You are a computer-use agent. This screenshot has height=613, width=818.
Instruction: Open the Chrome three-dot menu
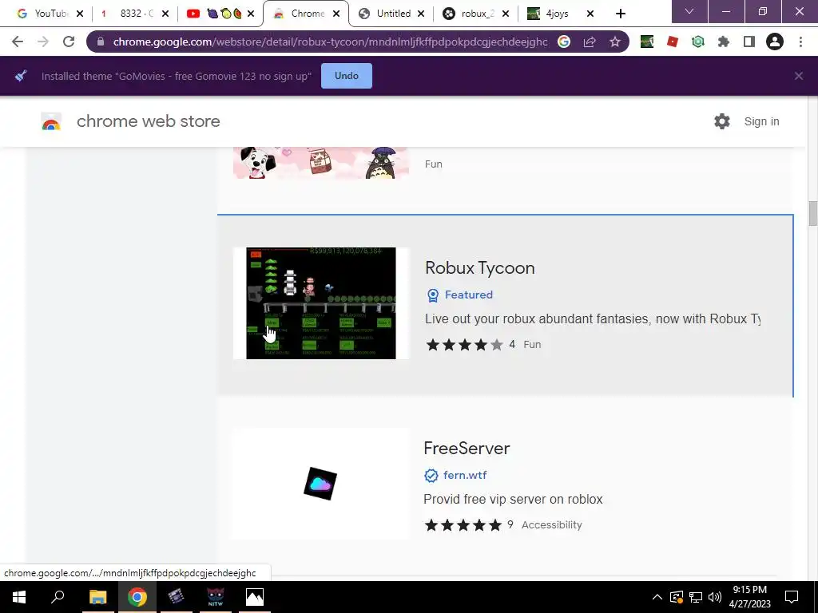(x=800, y=42)
